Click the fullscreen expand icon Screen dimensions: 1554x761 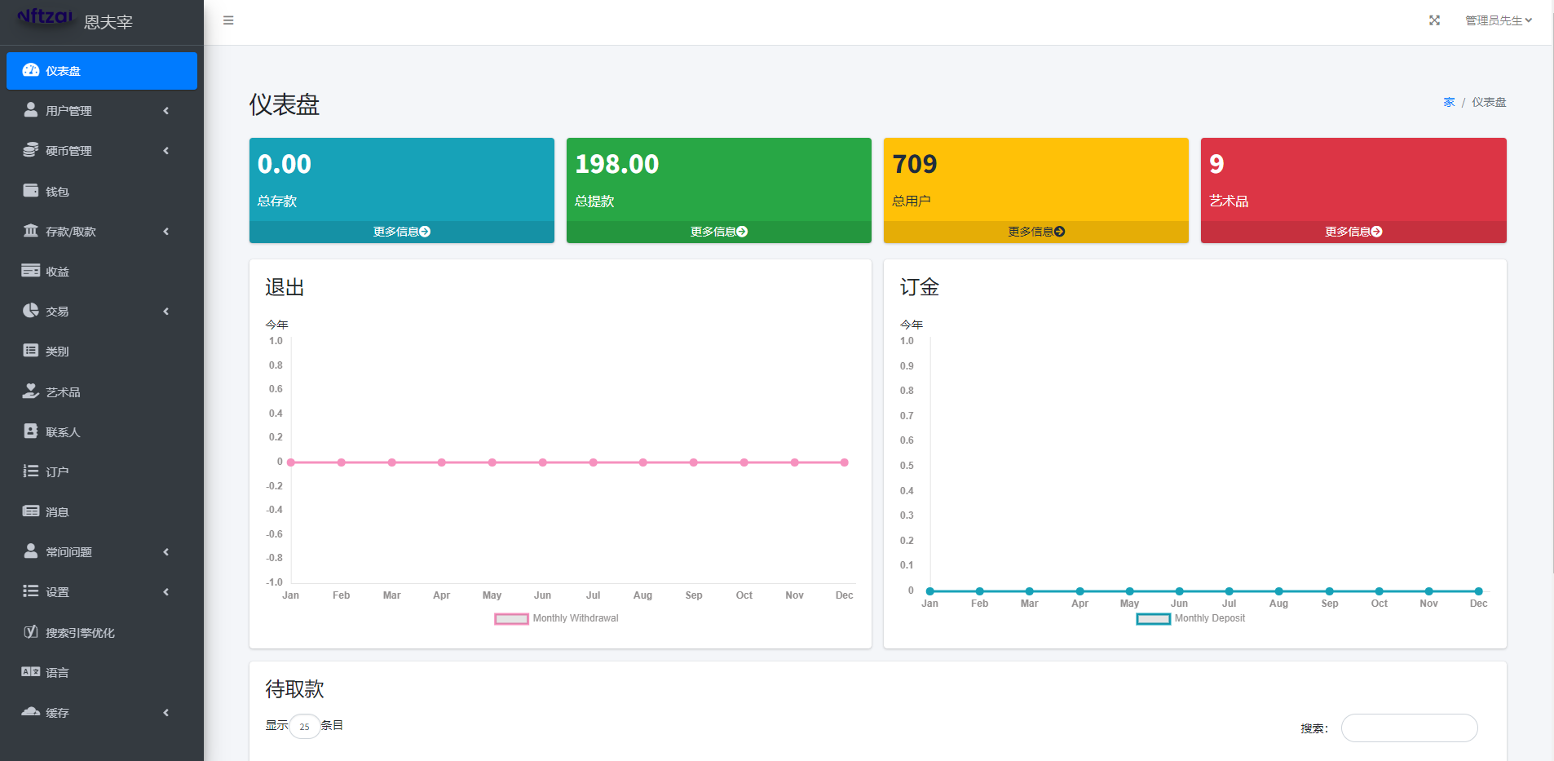(x=1434, y=20)
